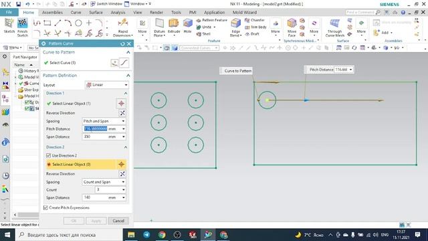Click the Hole feature icon
The image size is (428, 241).
pos(187,23)
